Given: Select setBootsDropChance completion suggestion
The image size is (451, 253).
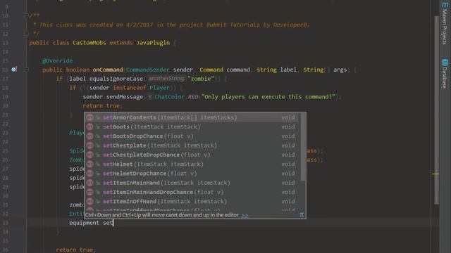Looking at the screenshot, I should 192,136.
